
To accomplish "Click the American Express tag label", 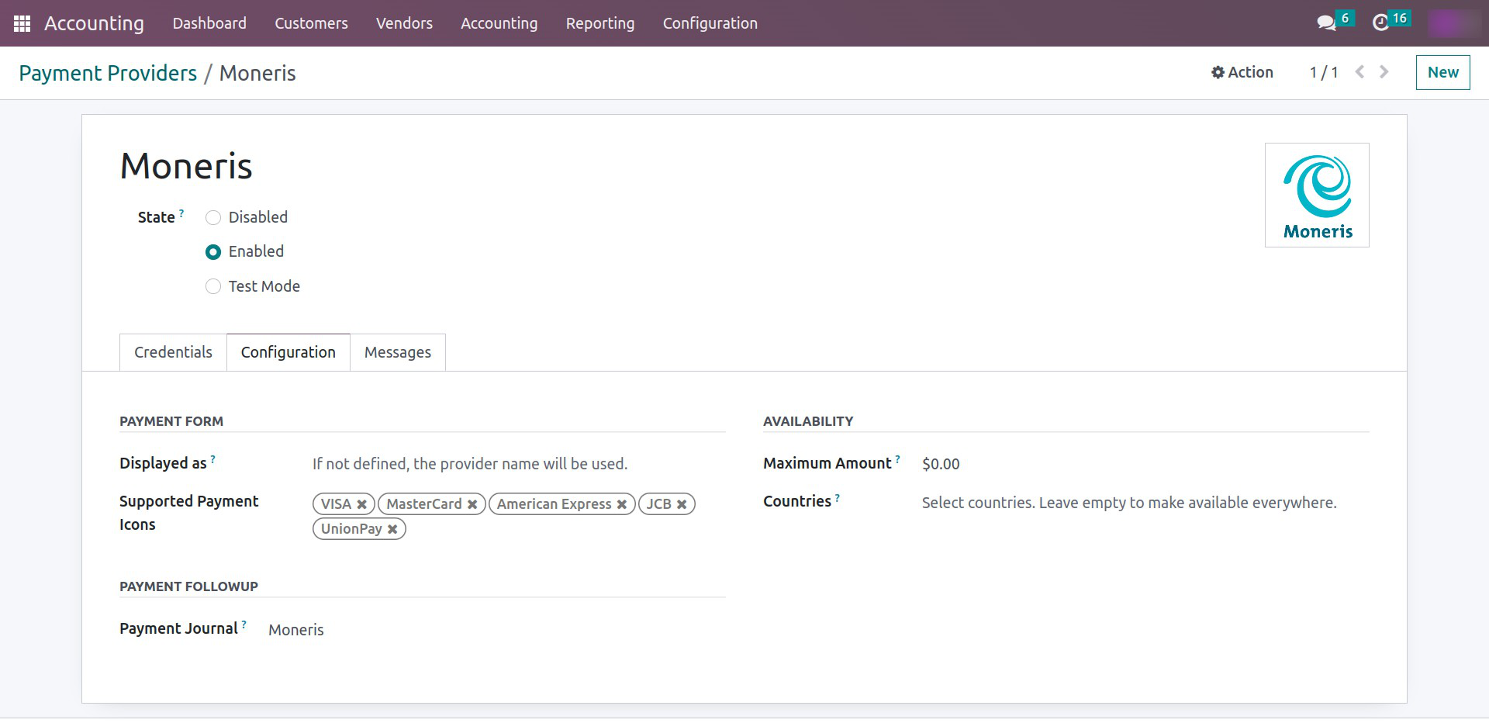I will [x=554, y=504].
